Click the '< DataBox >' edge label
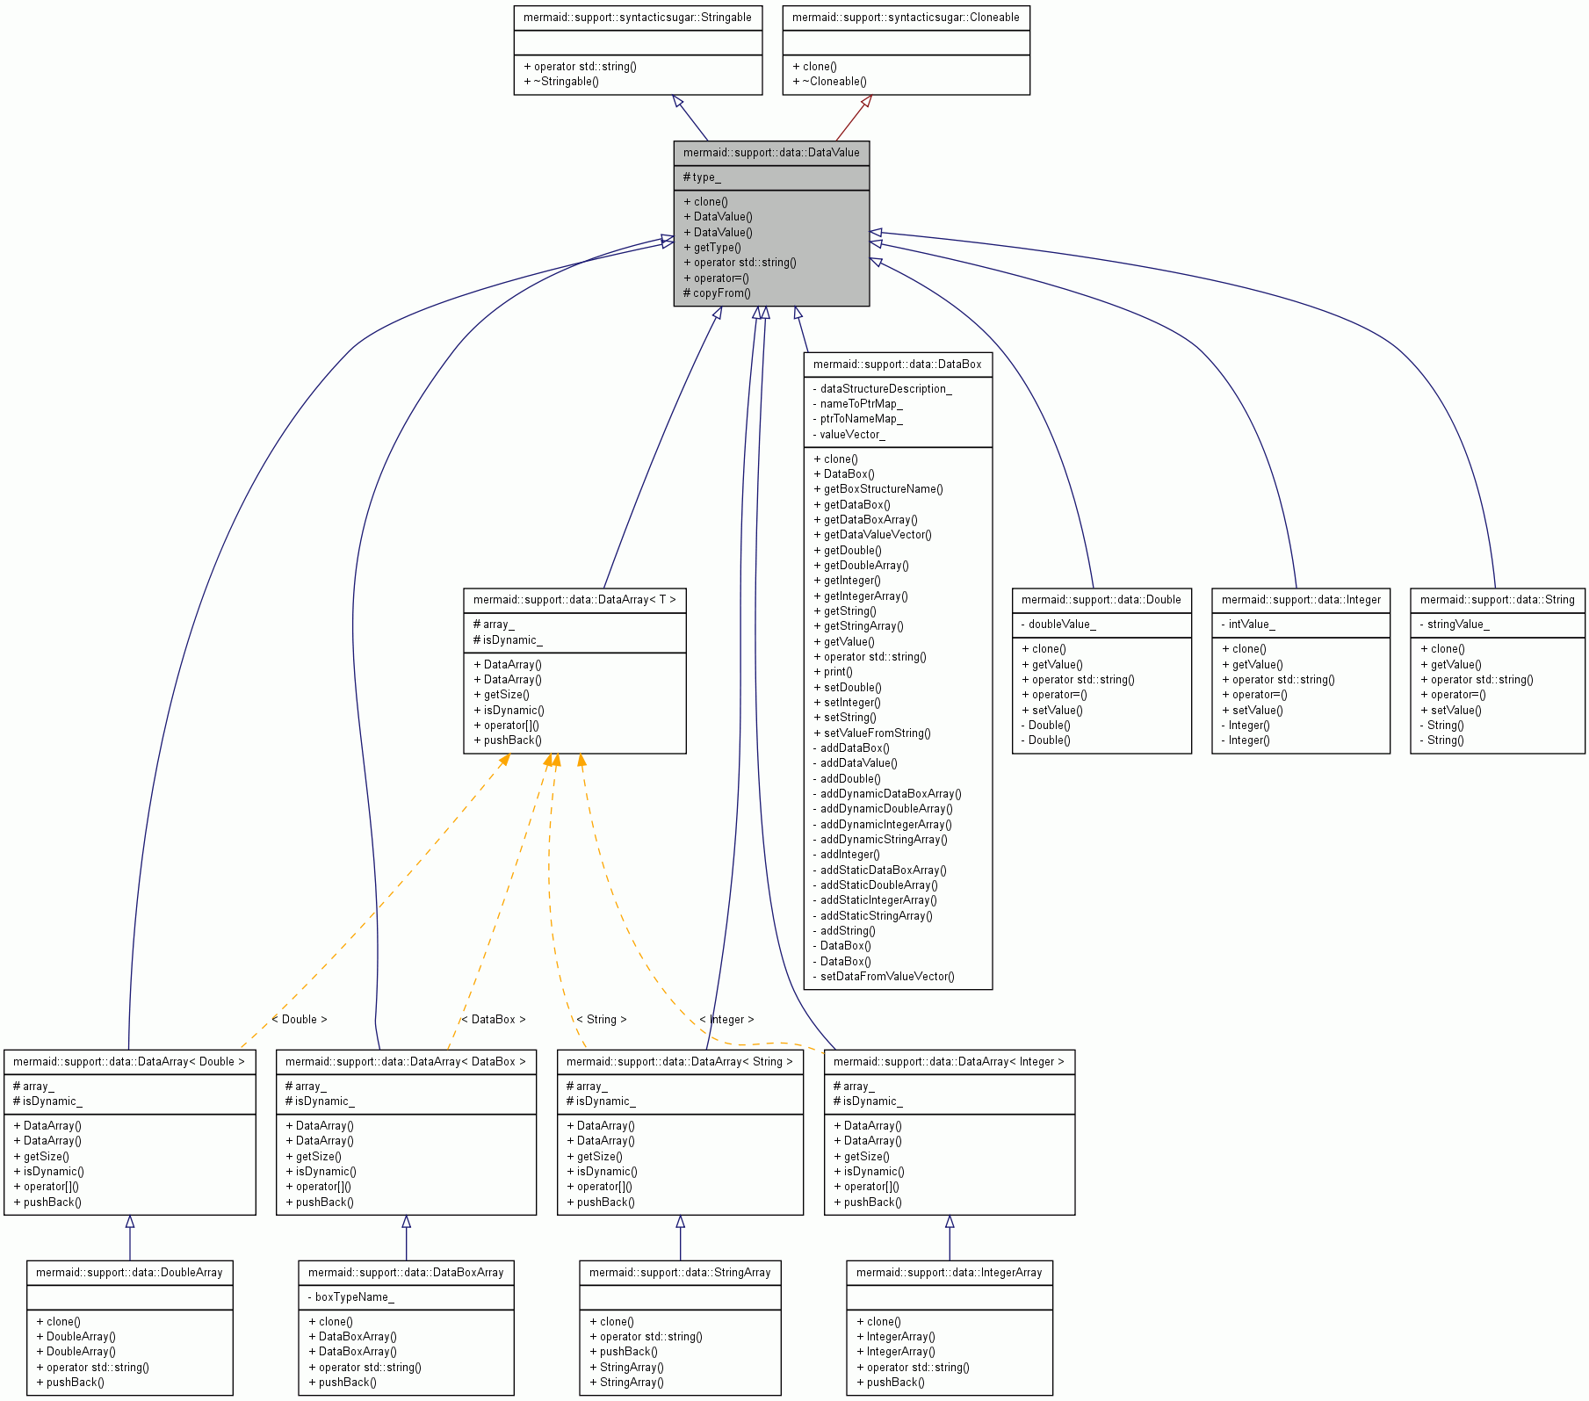Viewport: 1589px width, 1401px height. click(494, 1020)
